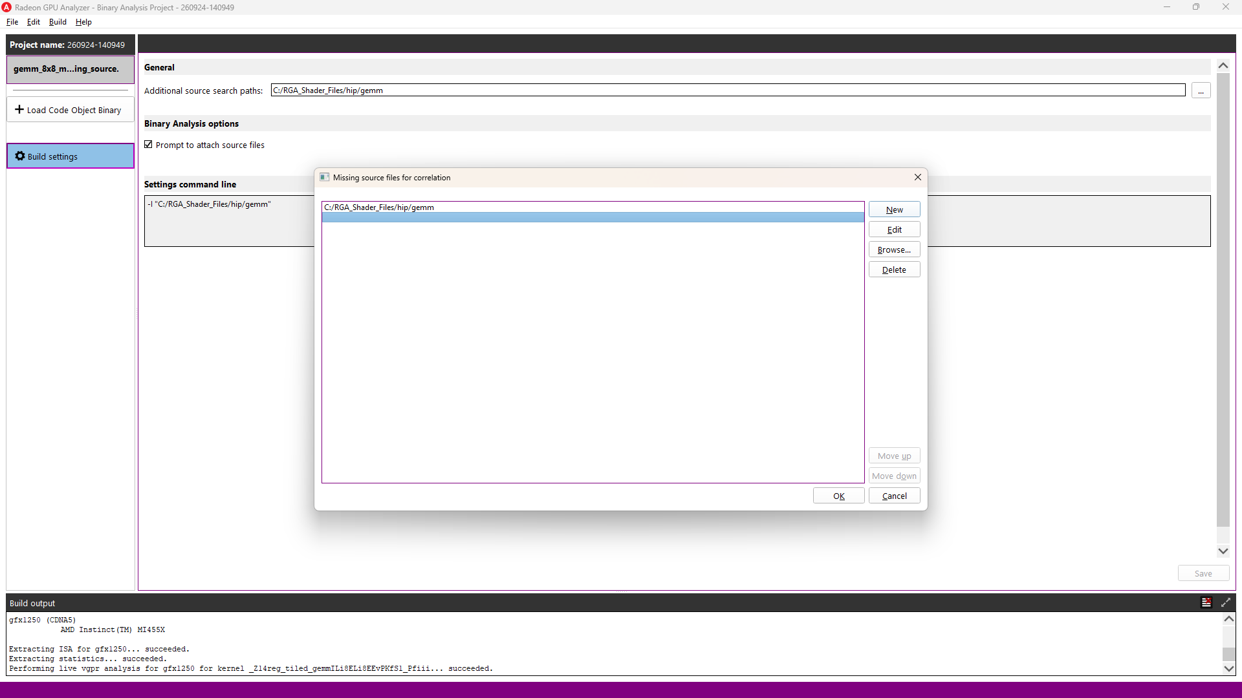Close the Missing source files dialog
The height and width of the screenshot is (698, 1242).
pos(917,177)
